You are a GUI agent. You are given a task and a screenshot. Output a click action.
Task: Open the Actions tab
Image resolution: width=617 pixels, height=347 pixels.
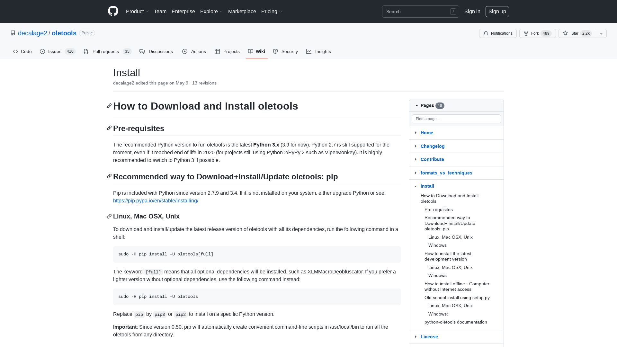tap(194, 51)
